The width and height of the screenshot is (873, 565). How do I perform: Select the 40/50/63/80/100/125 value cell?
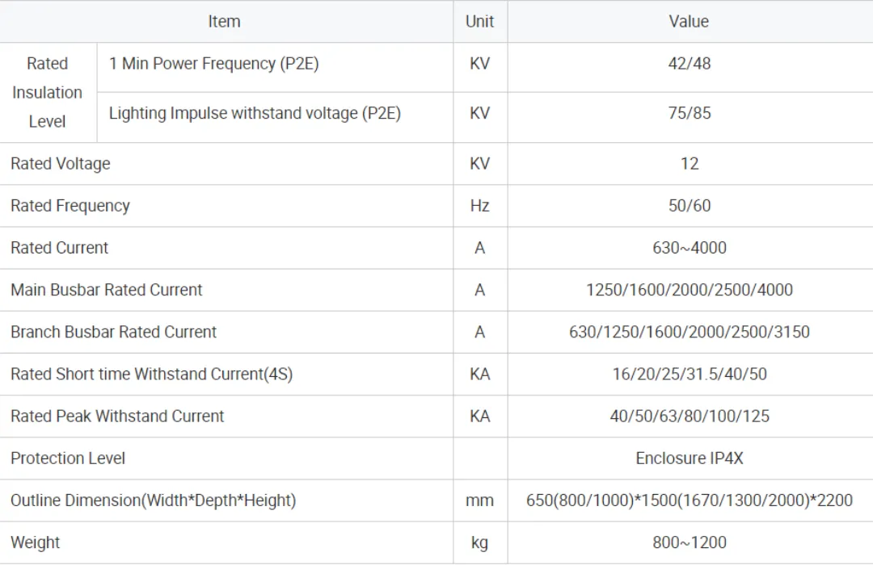pos(689,416)
